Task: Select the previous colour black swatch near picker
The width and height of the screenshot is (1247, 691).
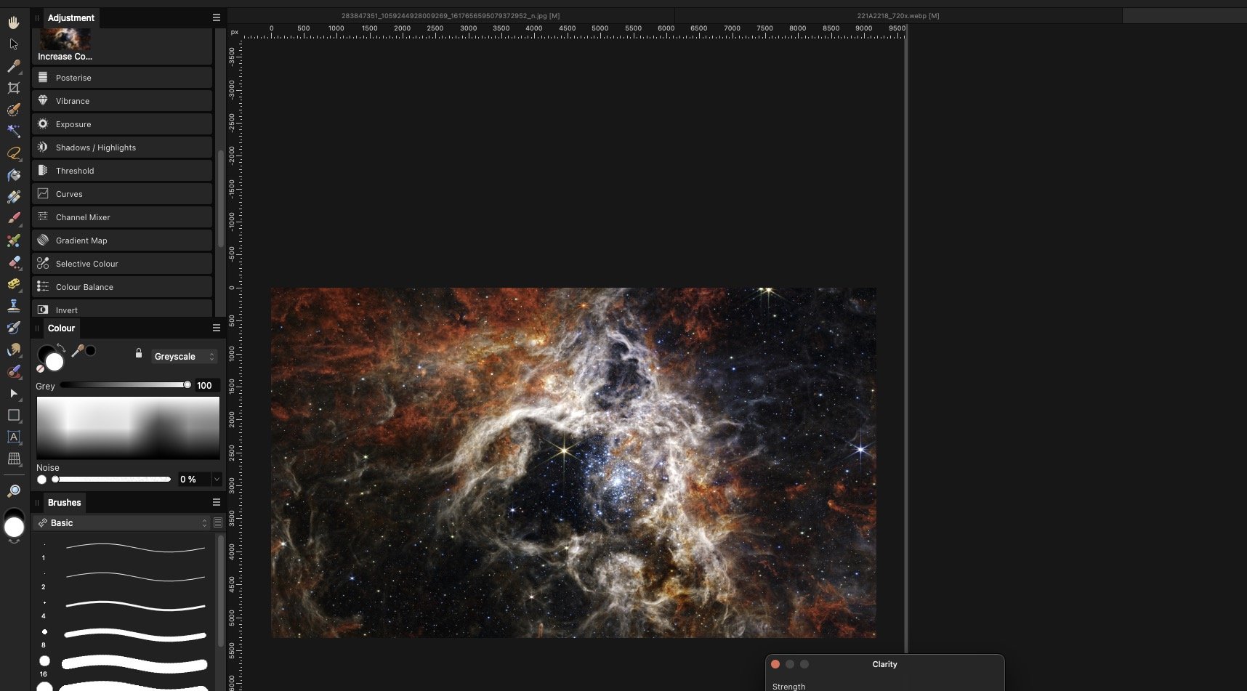Action: tap(90, 351)
